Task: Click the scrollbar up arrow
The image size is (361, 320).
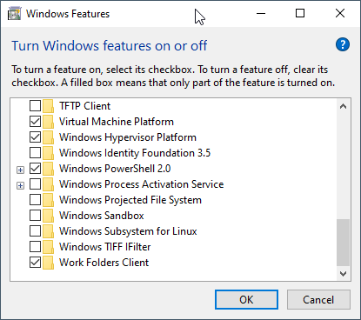Action: pos(344,106)
